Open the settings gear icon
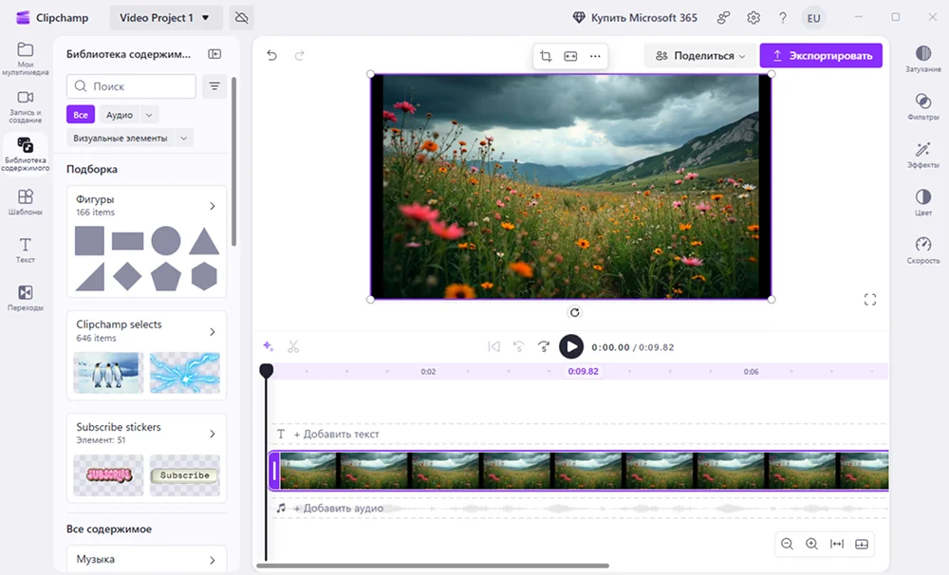The image size is (949, 575). point(753,17)
